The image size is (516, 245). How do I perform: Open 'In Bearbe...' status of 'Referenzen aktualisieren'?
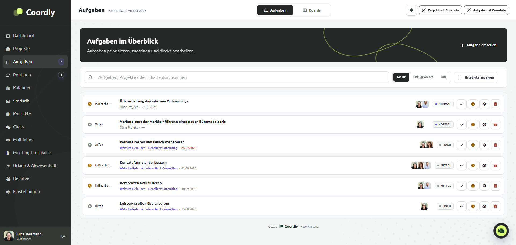[x=100, y=186]
